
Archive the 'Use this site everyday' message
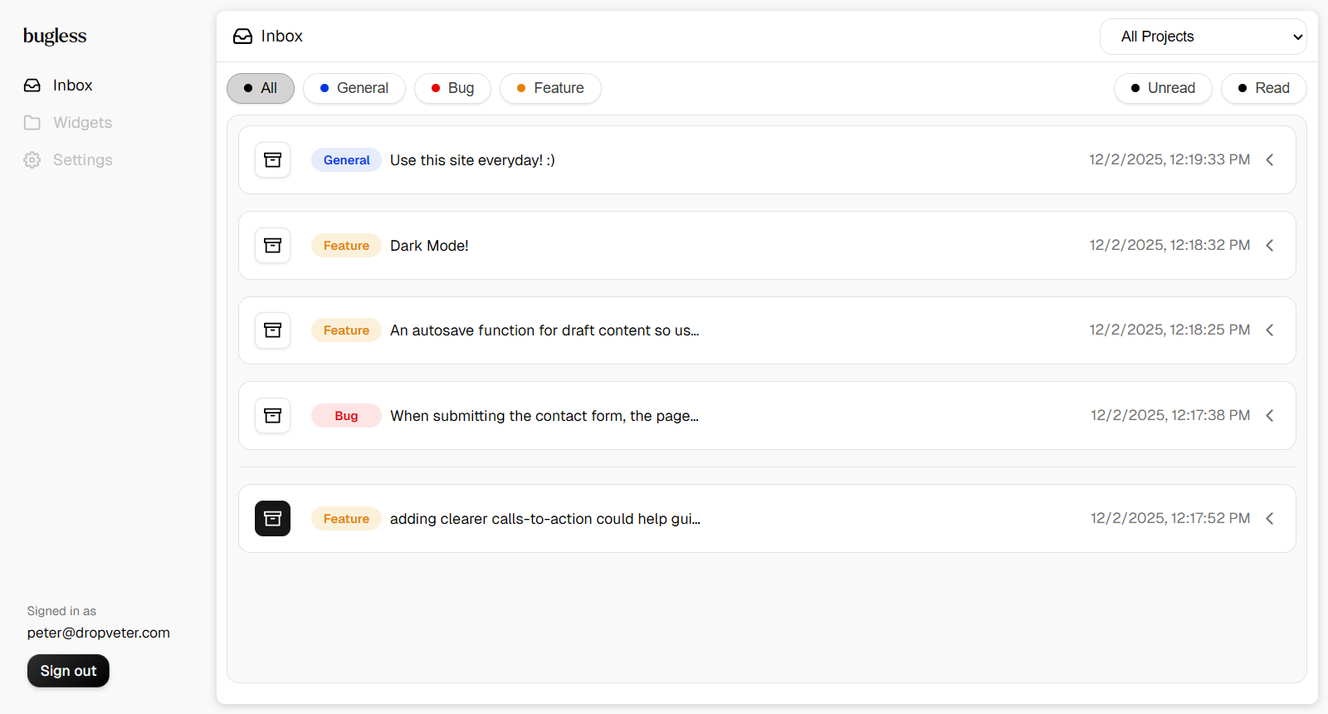[272, 160]
